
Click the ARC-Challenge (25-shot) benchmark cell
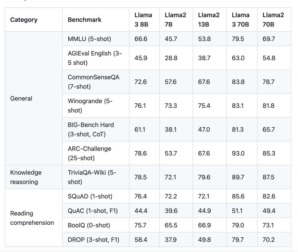tap(89, 153)
